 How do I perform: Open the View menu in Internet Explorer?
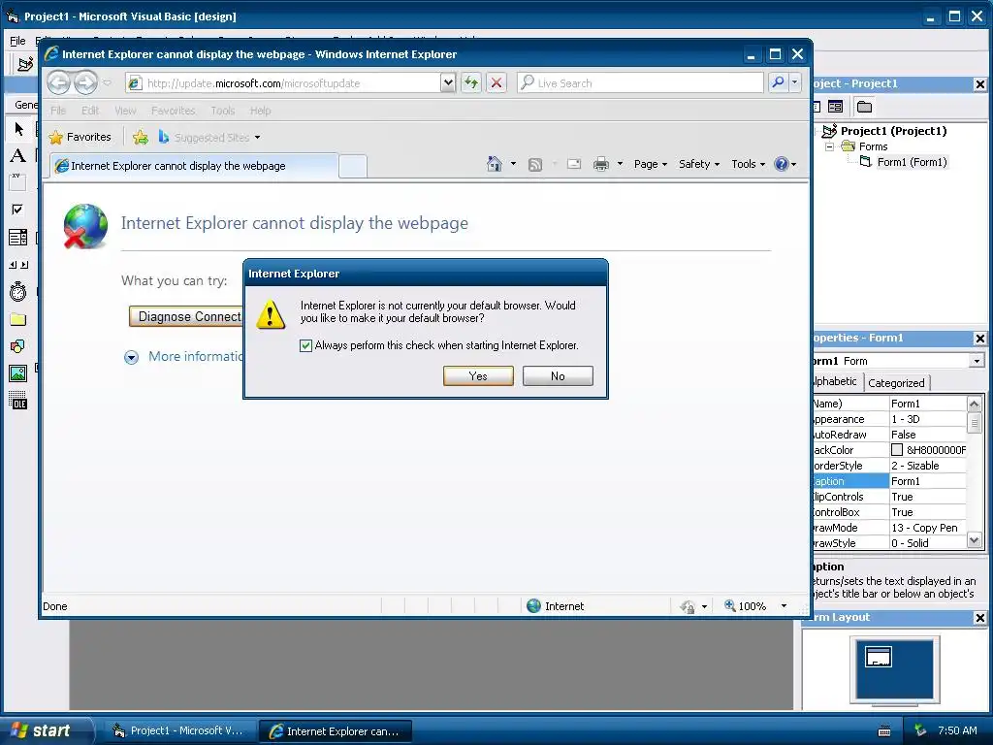125,111
